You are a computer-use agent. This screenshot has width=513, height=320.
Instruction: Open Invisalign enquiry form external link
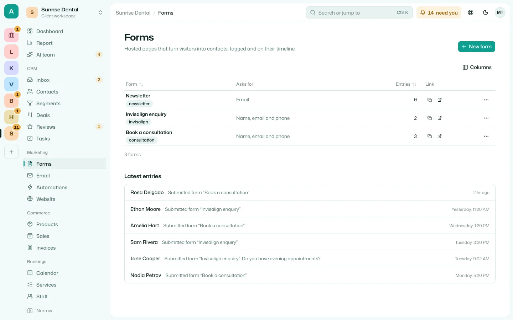[x=440, y=118]
